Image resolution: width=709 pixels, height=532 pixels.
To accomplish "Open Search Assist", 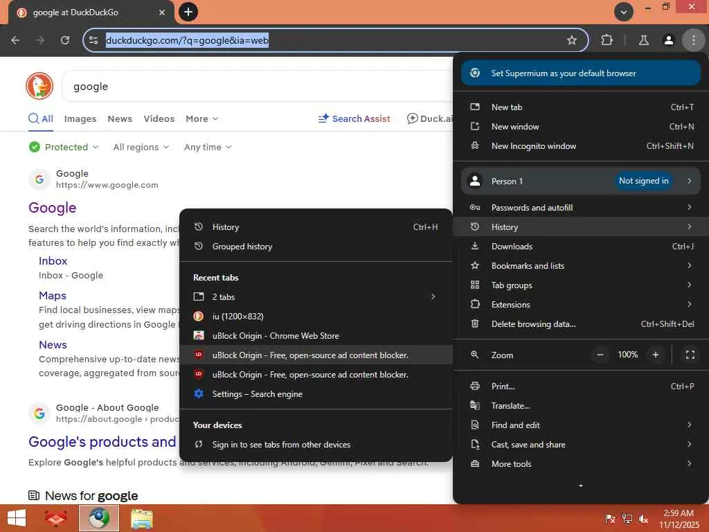I will [x=354, y=118].
